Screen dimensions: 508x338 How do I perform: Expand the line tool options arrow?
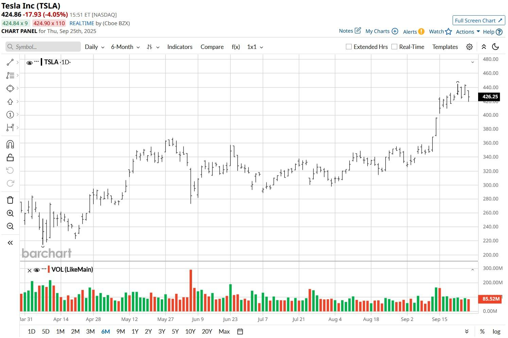(x=18, y=62)
